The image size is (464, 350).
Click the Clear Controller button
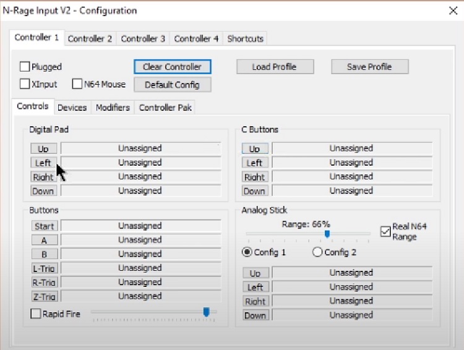coord(172,67)
